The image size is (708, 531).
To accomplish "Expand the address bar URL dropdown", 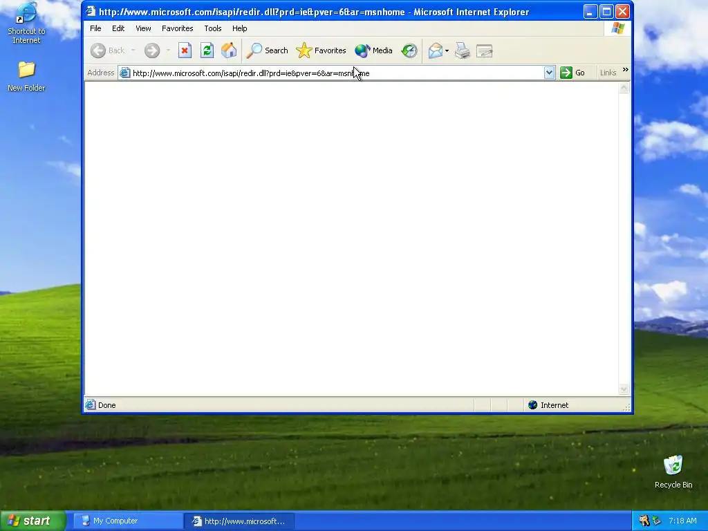I will click(549, 73).
